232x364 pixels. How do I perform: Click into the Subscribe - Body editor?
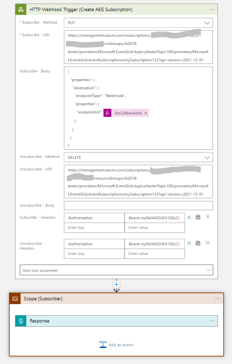click(138, 108)
